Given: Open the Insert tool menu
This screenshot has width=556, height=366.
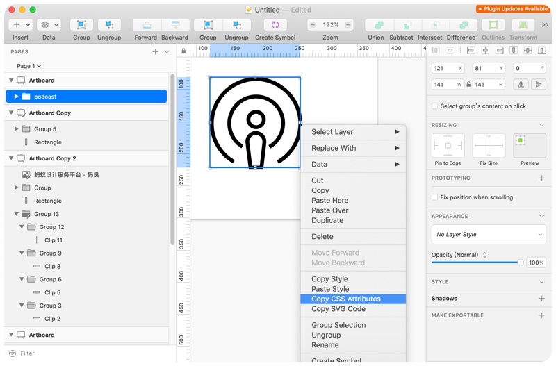Looking at the screenshot, I should pyautogui.click(x=21, y=25).
